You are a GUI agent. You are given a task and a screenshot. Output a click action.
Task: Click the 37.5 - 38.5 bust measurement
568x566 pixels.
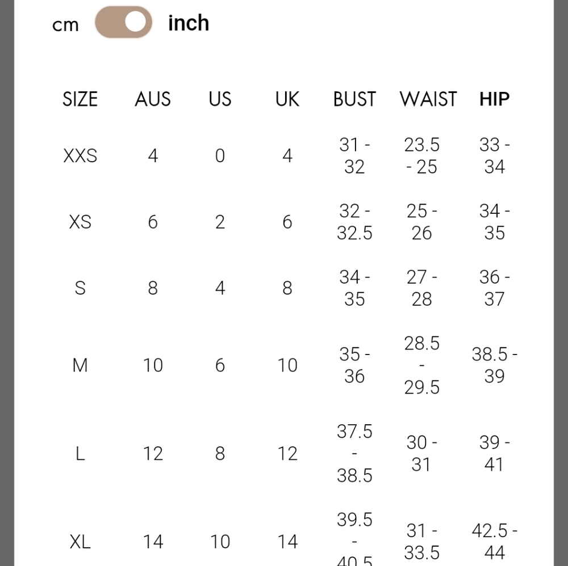click(x=354, y=453)
